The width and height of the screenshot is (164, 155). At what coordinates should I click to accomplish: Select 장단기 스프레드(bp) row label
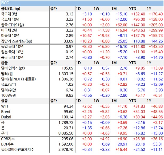click(x=17, y=41)
